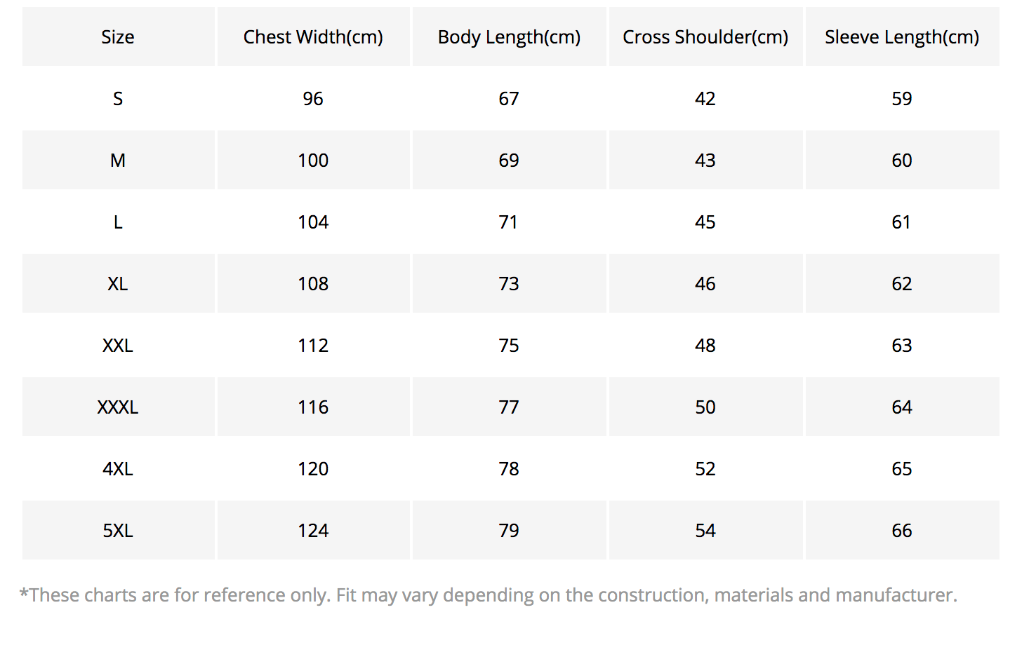
Task: Select the M size row label
Action: click(x=118, y=161)
